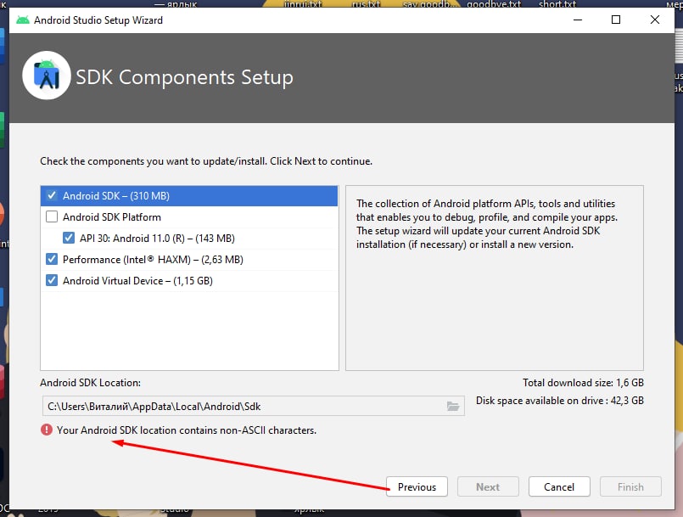Uncheck Performance (Intel HAXM) checkbox
This screenshot has width=683, height=517.
click(52, 260)
